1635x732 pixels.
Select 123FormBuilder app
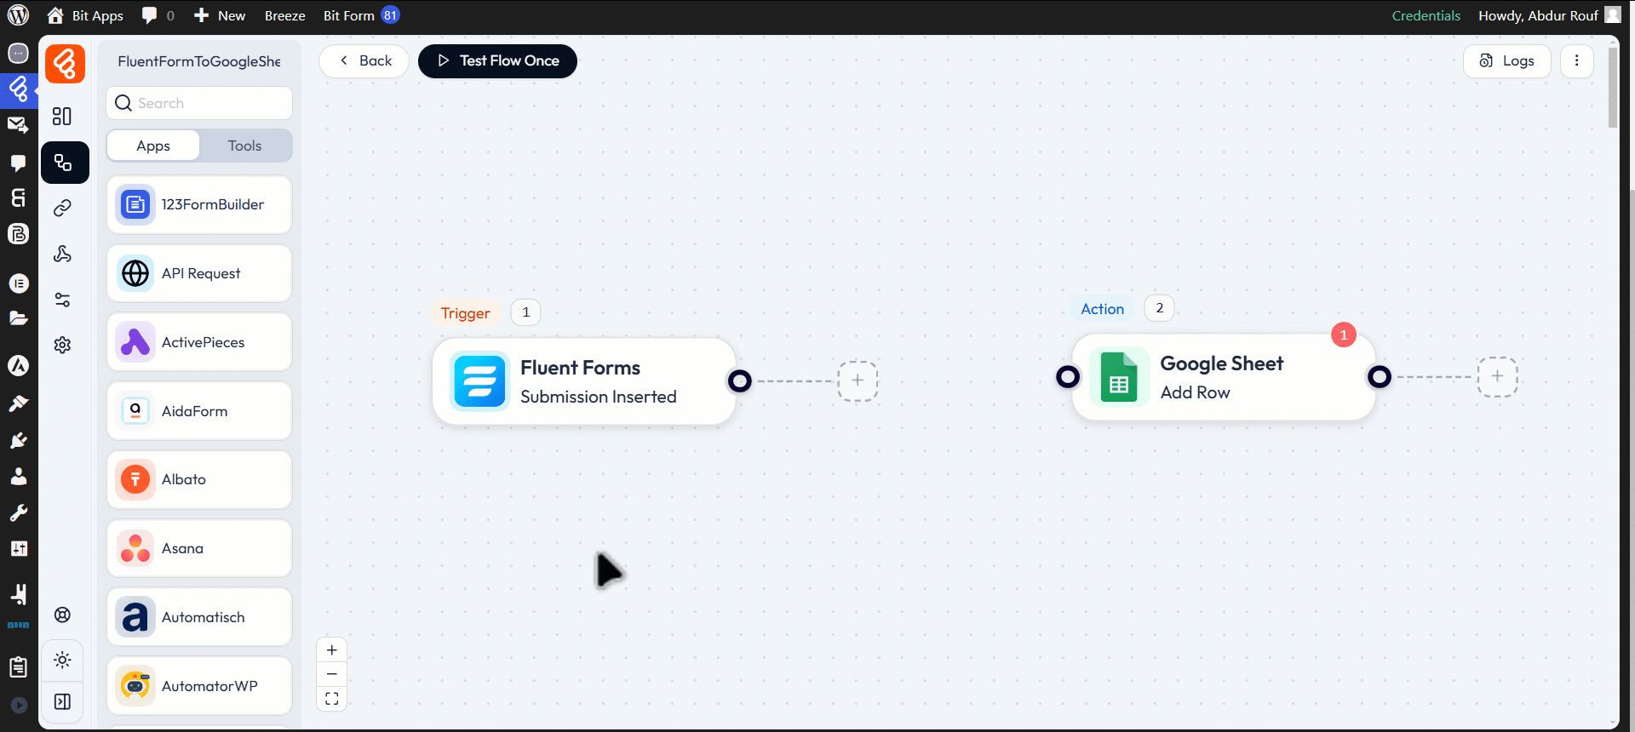coord(199,204)
